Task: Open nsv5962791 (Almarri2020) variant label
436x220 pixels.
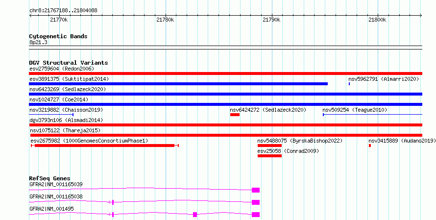Action: point(384,79)
